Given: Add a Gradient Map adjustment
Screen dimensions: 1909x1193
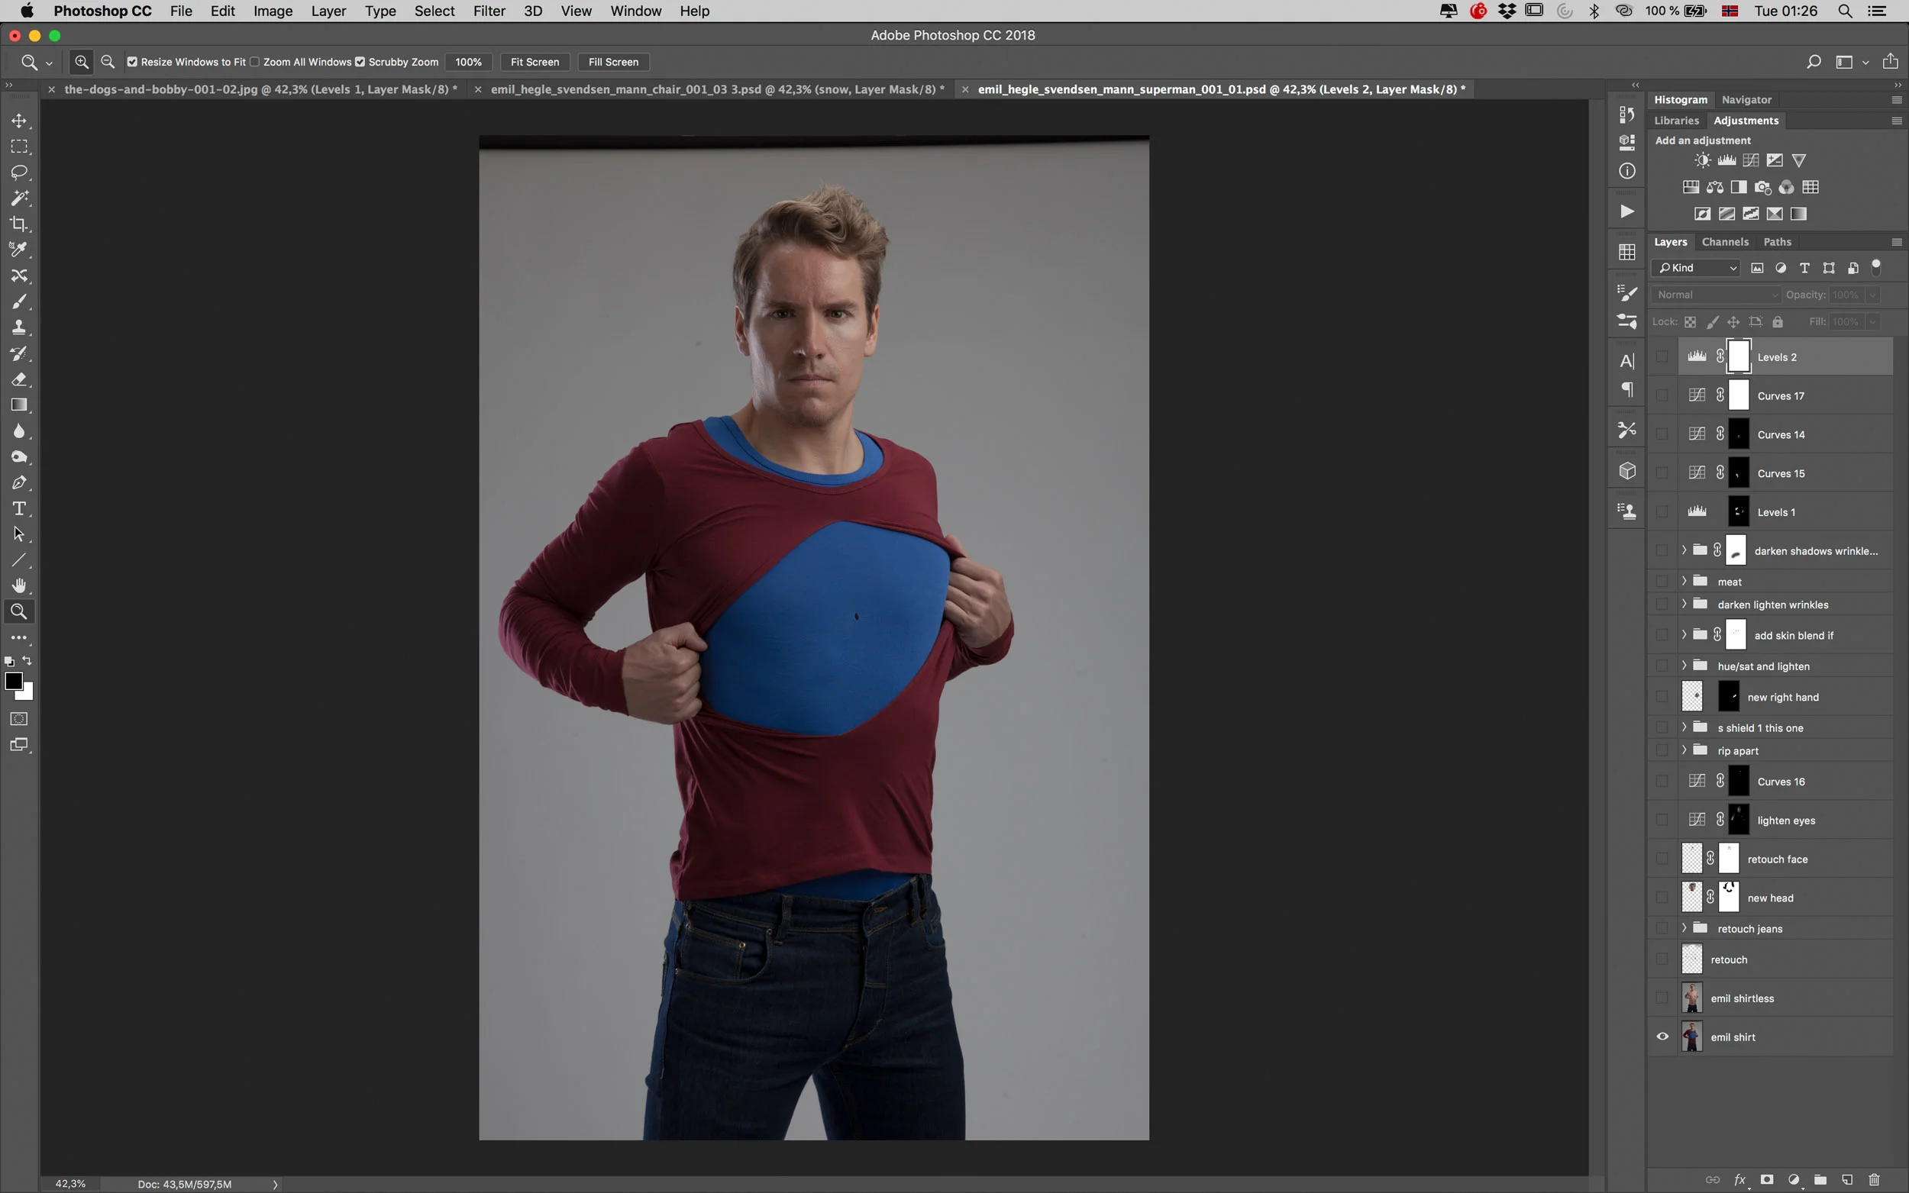Looking at the screenshot, I should point(1798,214).
